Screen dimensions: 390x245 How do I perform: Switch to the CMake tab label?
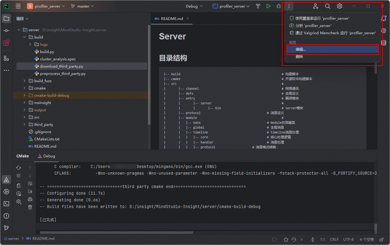22,156
